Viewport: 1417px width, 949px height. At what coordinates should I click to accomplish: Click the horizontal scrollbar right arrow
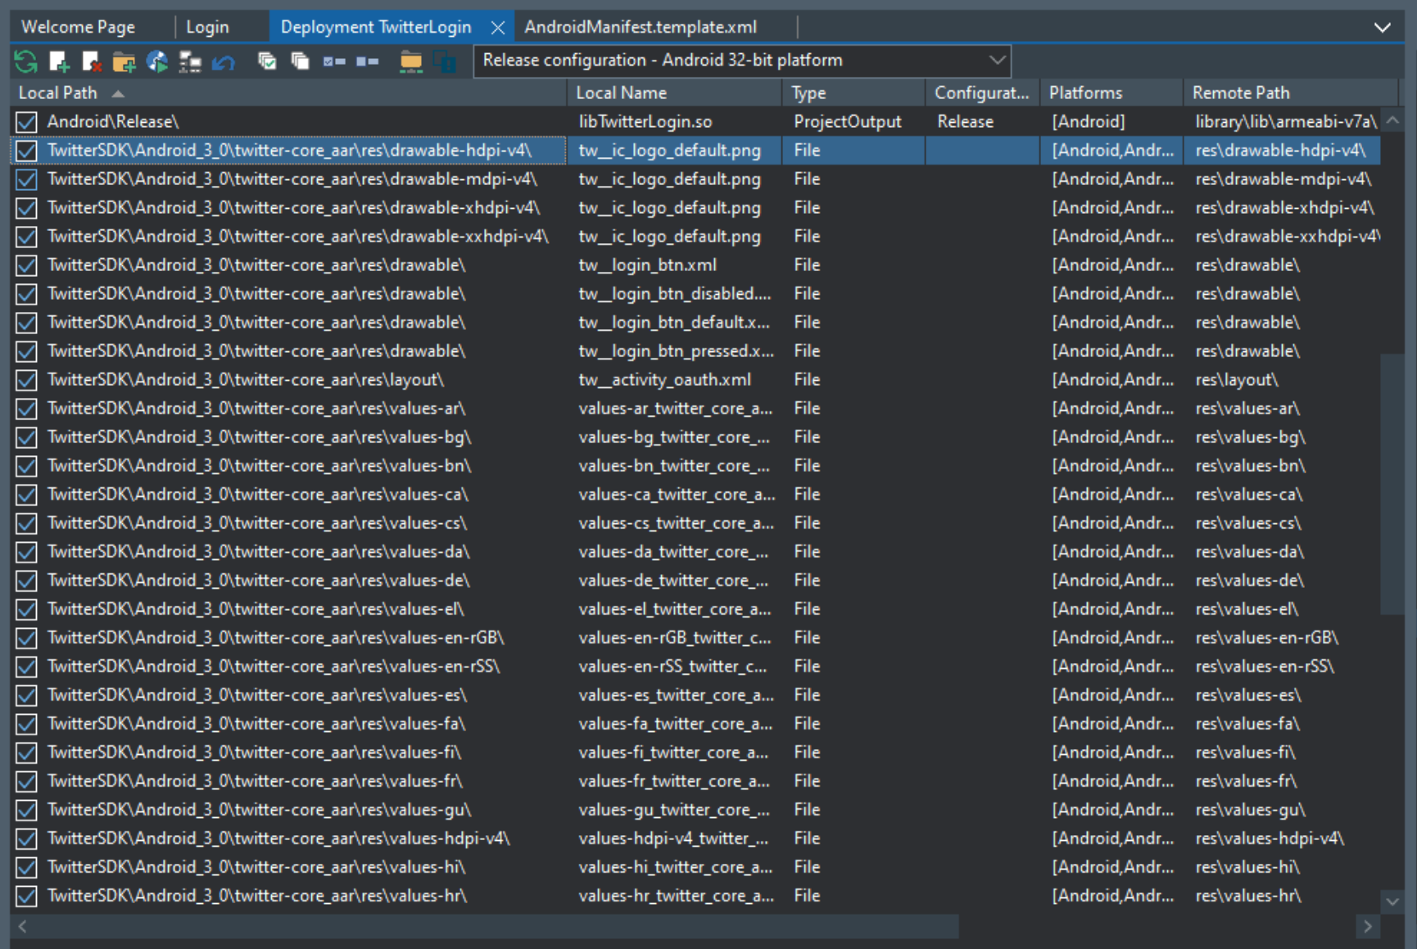pos(1367,926)
